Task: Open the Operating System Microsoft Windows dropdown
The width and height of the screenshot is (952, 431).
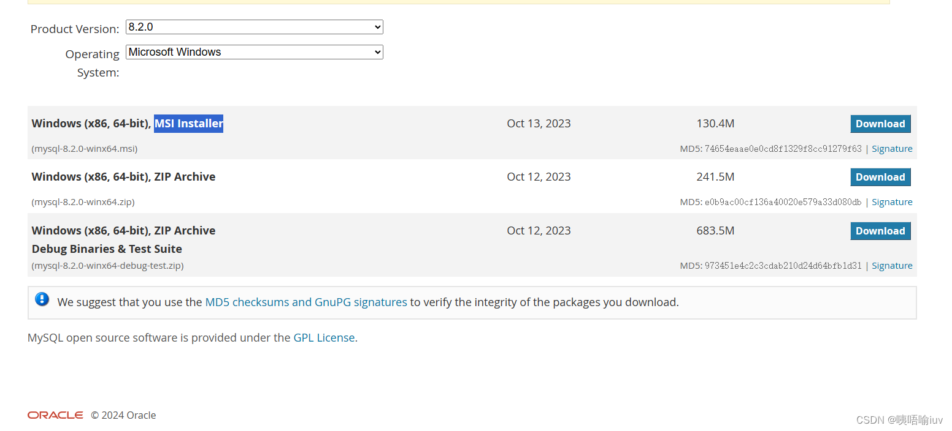Action: [x=254, y=52]
